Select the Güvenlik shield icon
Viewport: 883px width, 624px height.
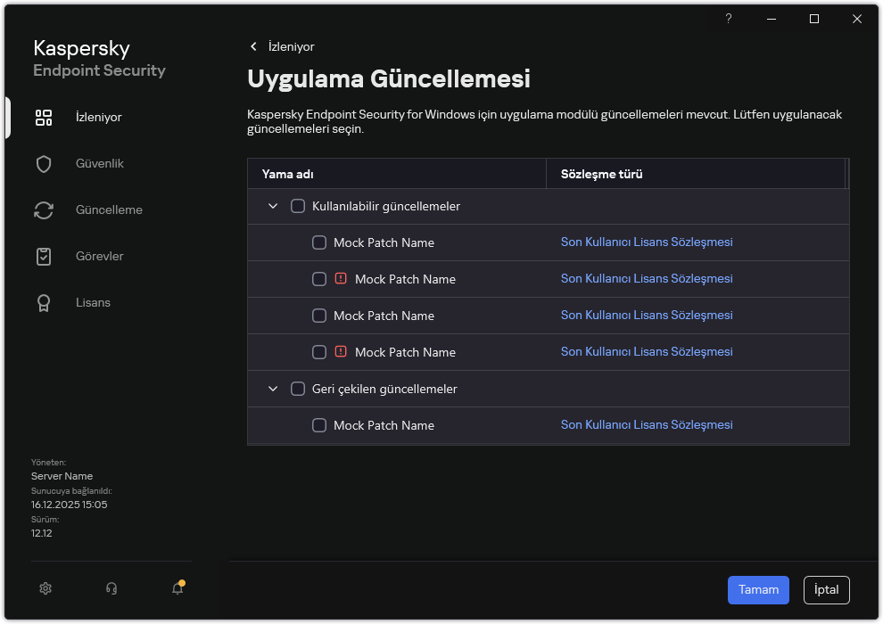(44, 164)
